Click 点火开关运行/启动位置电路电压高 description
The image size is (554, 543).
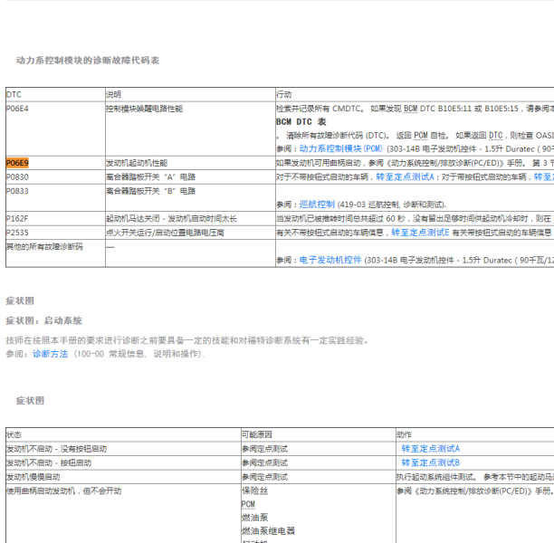[165, 233]
